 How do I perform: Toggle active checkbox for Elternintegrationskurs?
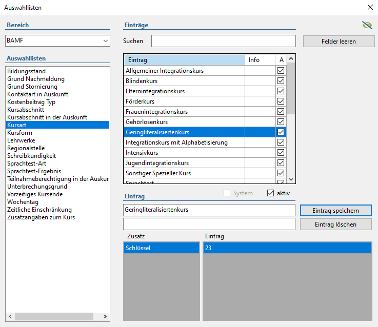[x=281, y=91]
